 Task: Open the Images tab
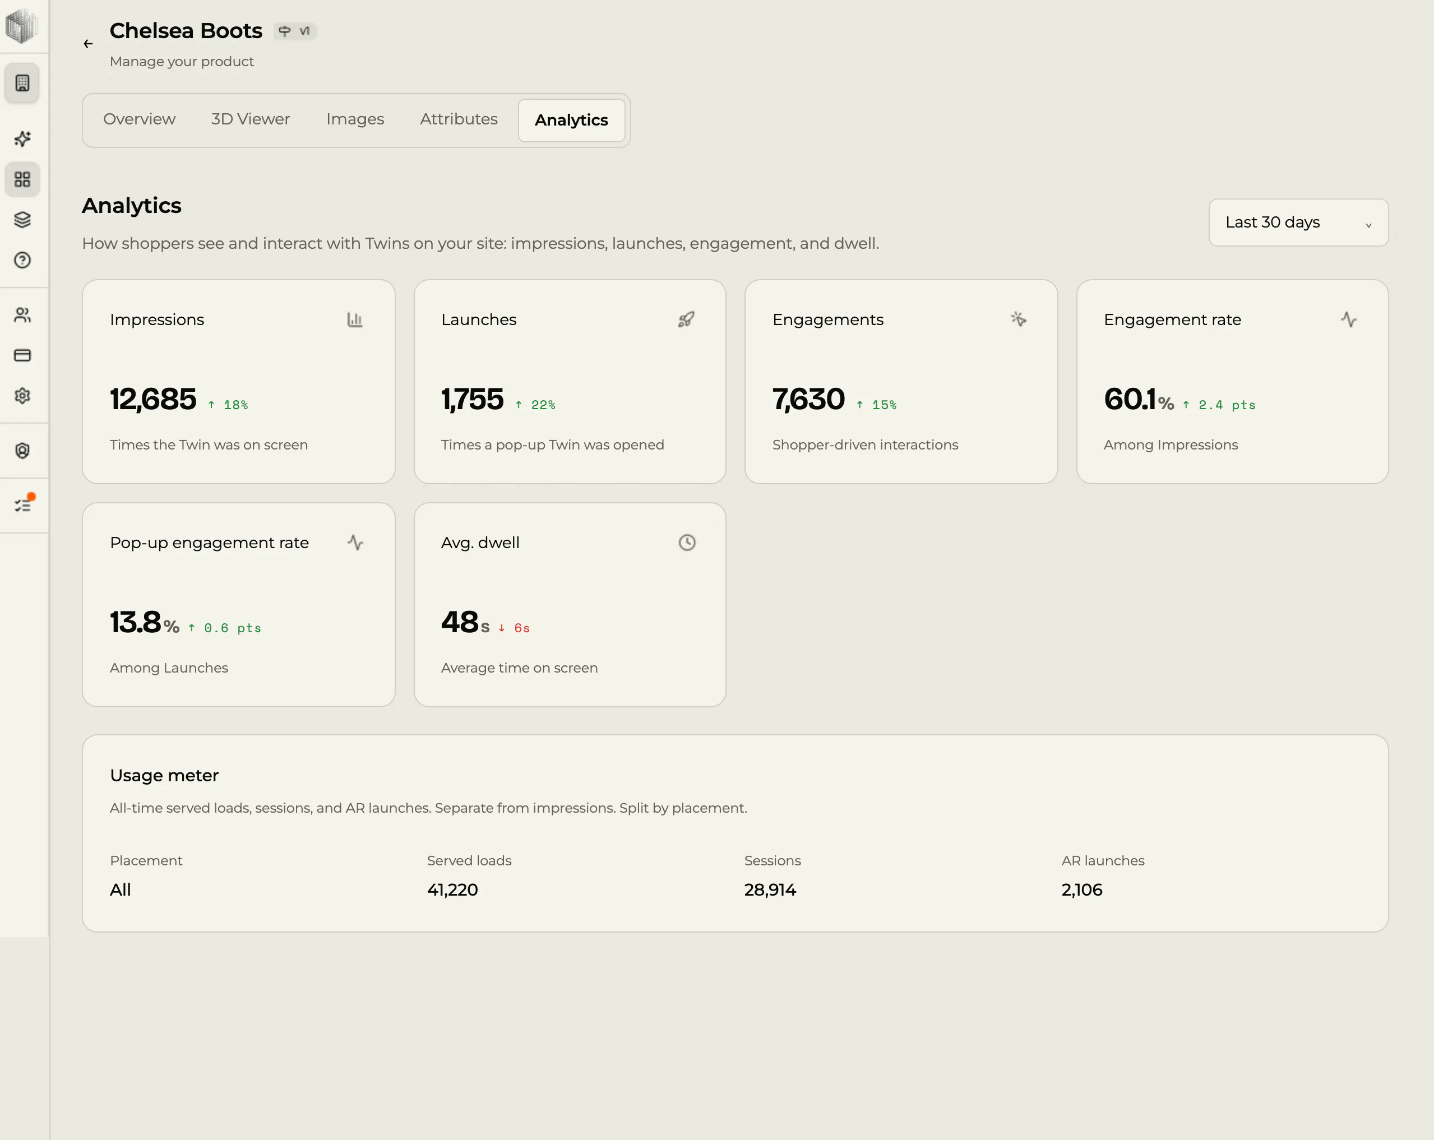pyautogui.click(x=355, y=119)
